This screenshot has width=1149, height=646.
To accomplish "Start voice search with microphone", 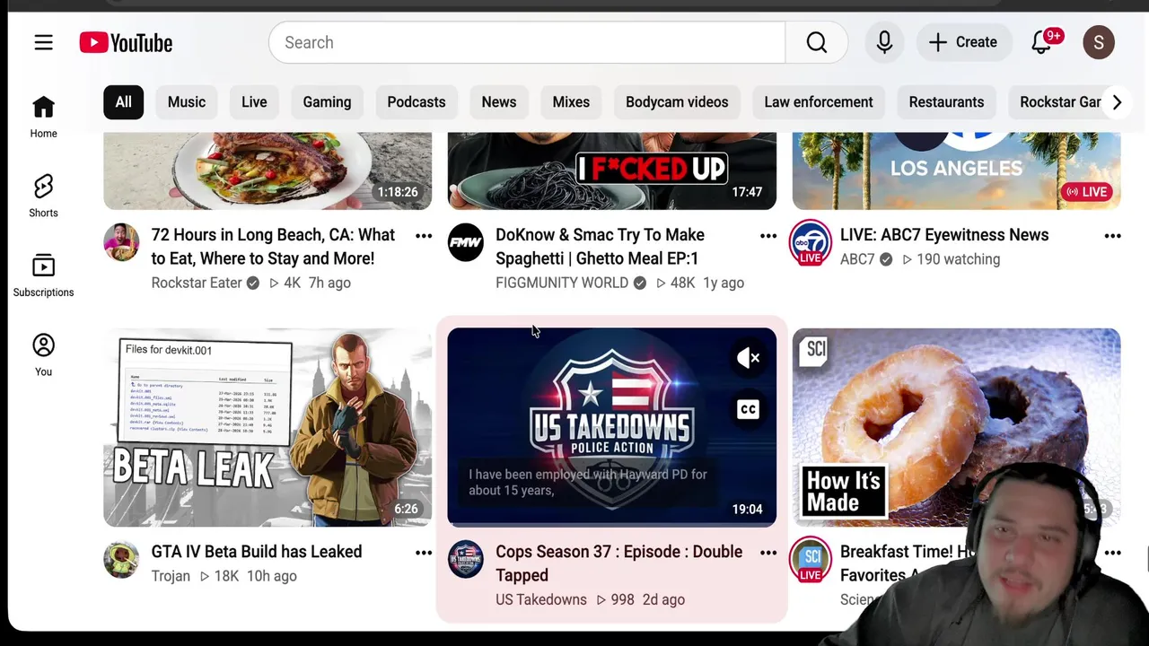I will [x=884, y=42].
